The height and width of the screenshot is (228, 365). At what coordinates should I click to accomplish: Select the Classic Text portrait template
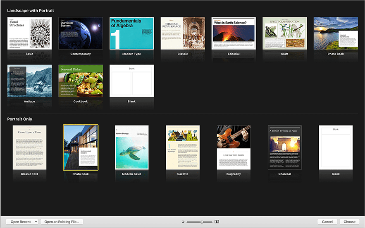[x=29, y=147]
